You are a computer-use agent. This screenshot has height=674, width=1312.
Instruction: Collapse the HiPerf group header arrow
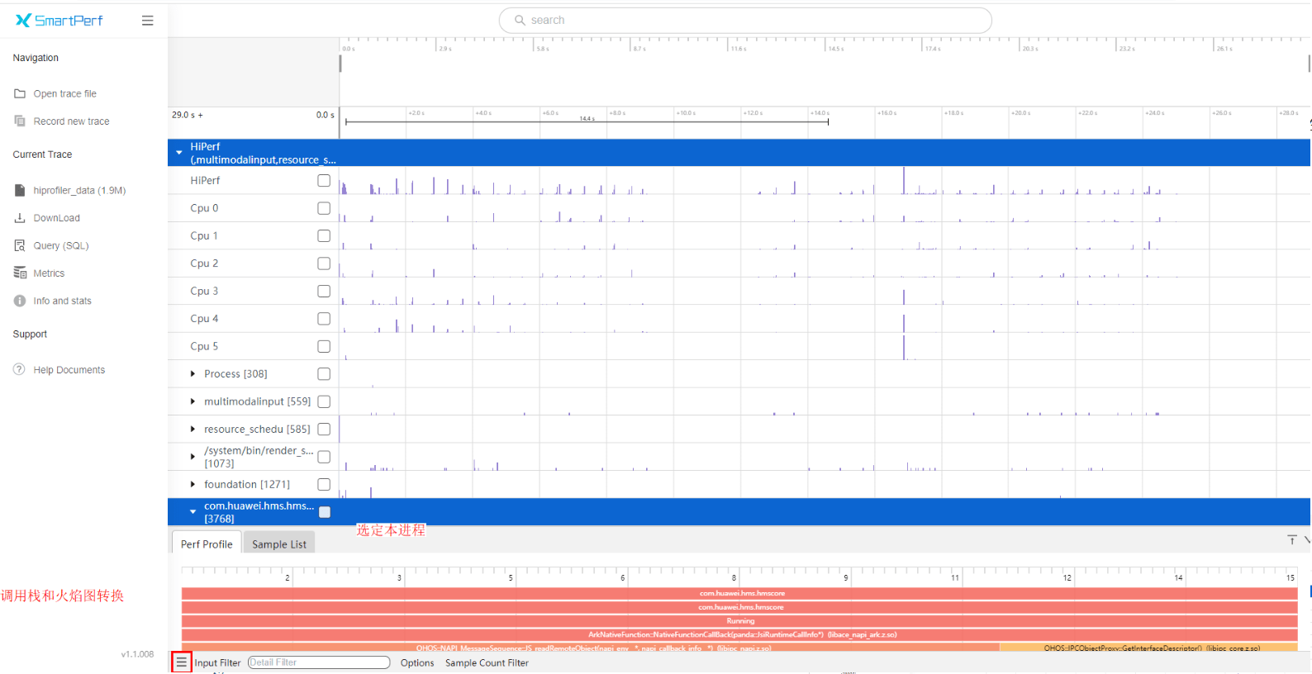(179, 153)
